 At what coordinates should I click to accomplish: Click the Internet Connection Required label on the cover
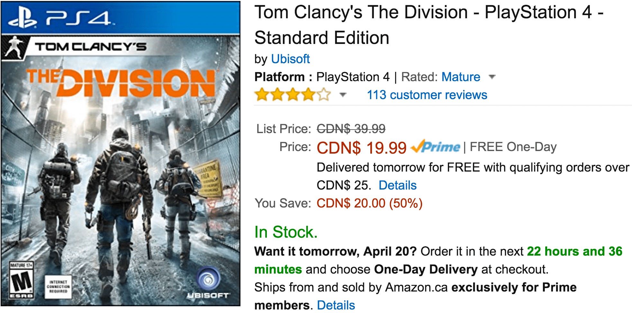[x=58, y=287]
